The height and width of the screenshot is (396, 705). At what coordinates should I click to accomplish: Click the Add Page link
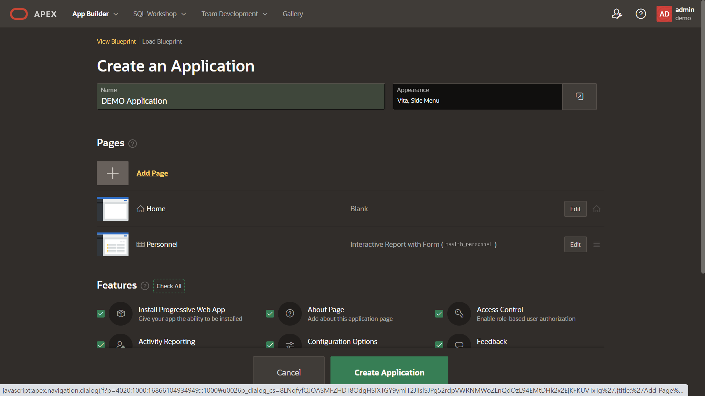(x=152, y=173)
